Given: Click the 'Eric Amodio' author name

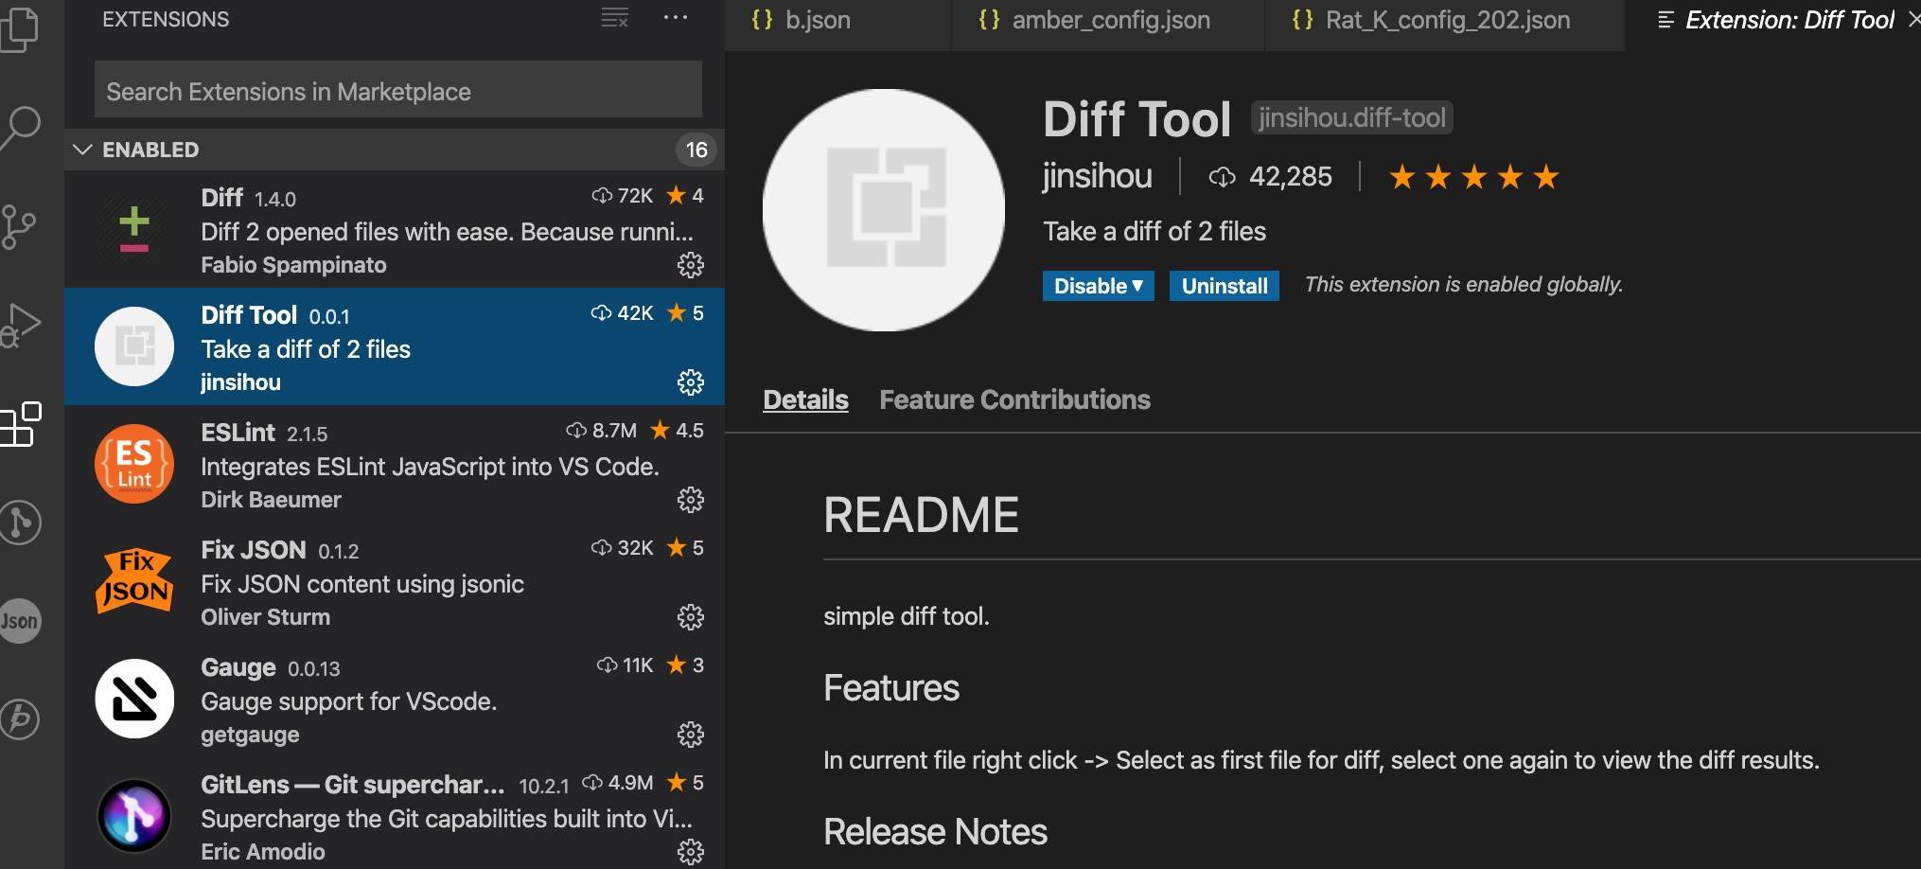Looking at the screenshot, I should click(262, 852).
